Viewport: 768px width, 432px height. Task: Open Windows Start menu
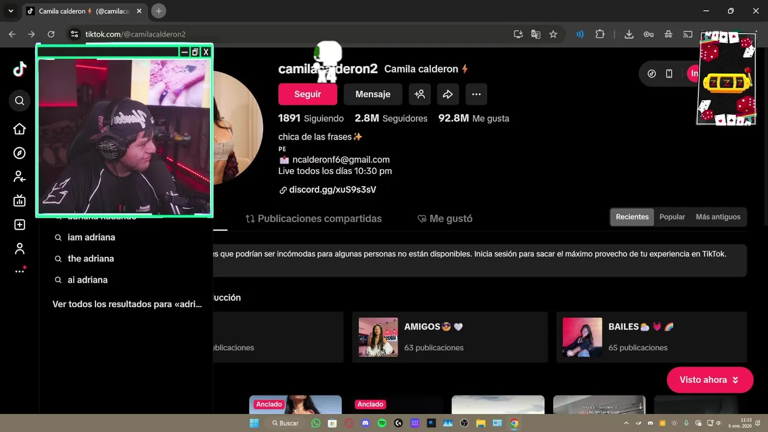click(x=254, y=423)
